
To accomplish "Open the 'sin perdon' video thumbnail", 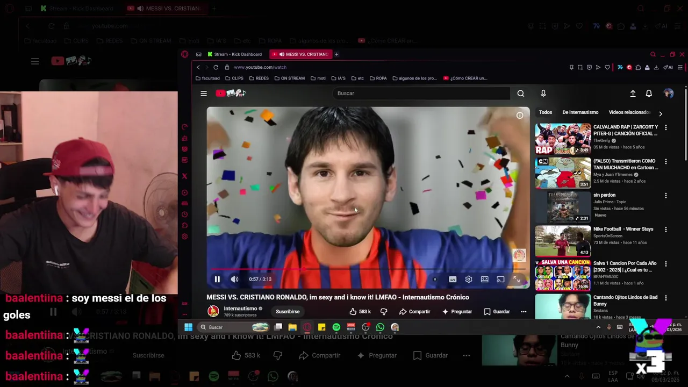I will (x=563, y=207).
